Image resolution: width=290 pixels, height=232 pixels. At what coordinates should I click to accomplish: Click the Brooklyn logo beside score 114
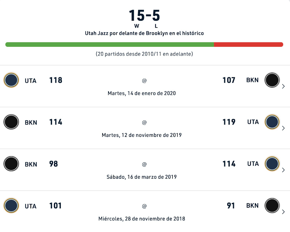11,122
